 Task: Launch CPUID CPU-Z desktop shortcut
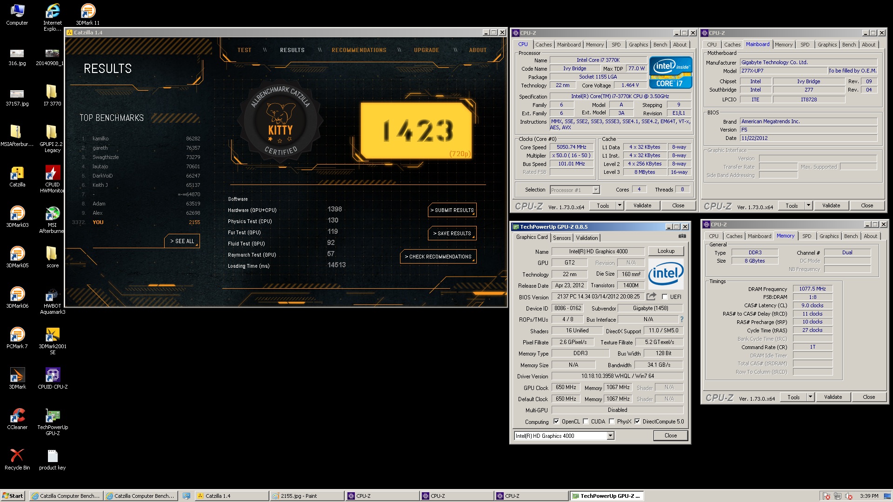pos(52,378)
